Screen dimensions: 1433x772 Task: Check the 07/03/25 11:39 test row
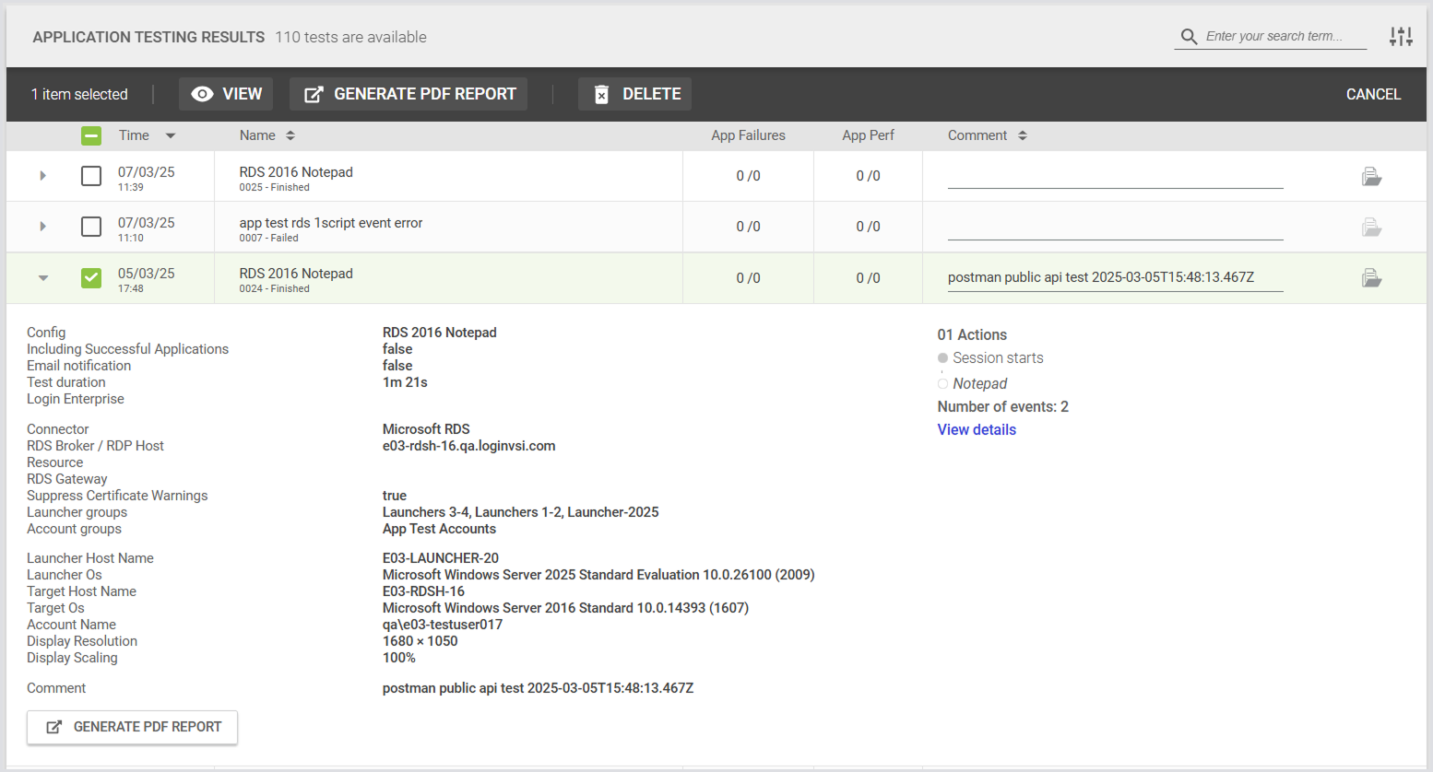coord(90,176)
